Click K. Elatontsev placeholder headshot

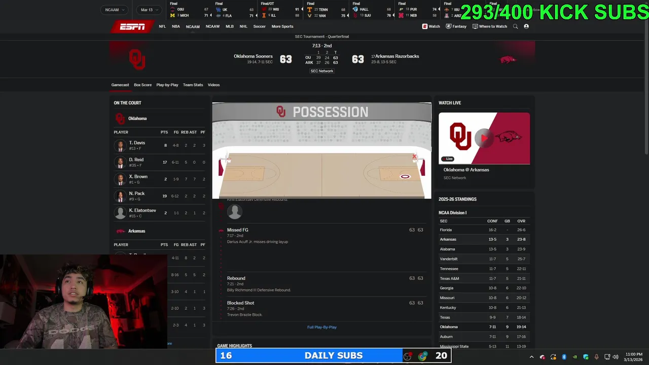click(x=120, y=213)
